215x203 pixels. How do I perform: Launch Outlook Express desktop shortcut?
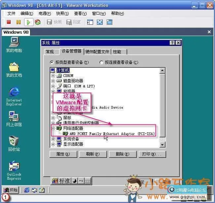coord(14,170)
